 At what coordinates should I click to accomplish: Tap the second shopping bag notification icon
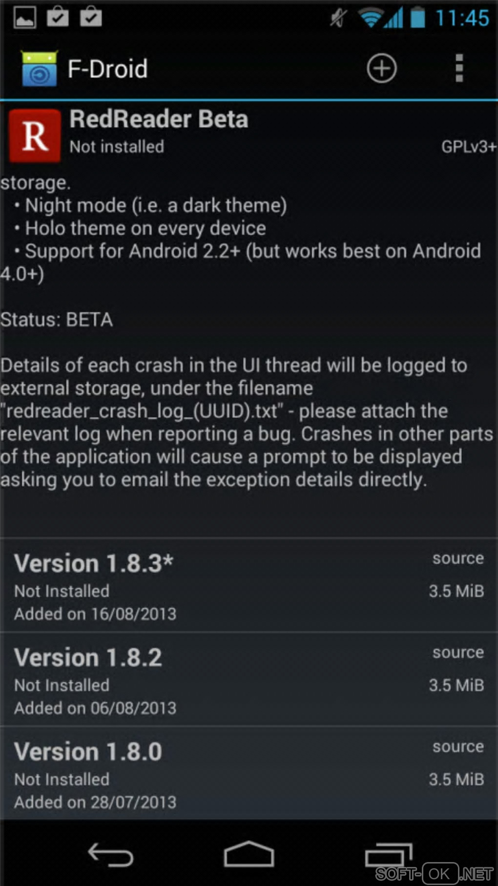91,17
